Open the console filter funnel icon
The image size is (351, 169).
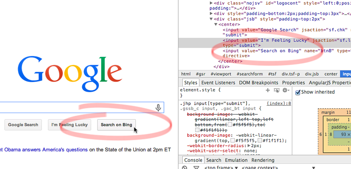[196, 168]
